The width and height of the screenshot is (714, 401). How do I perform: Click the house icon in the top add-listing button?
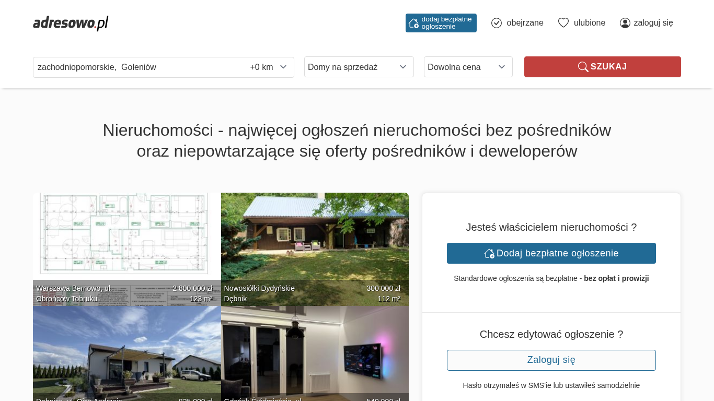(413, 23)
